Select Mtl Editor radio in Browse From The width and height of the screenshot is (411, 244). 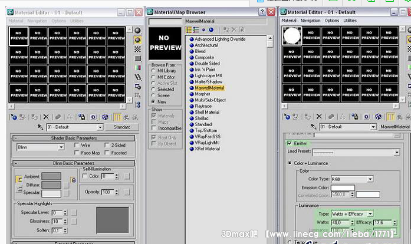point(153,77)
